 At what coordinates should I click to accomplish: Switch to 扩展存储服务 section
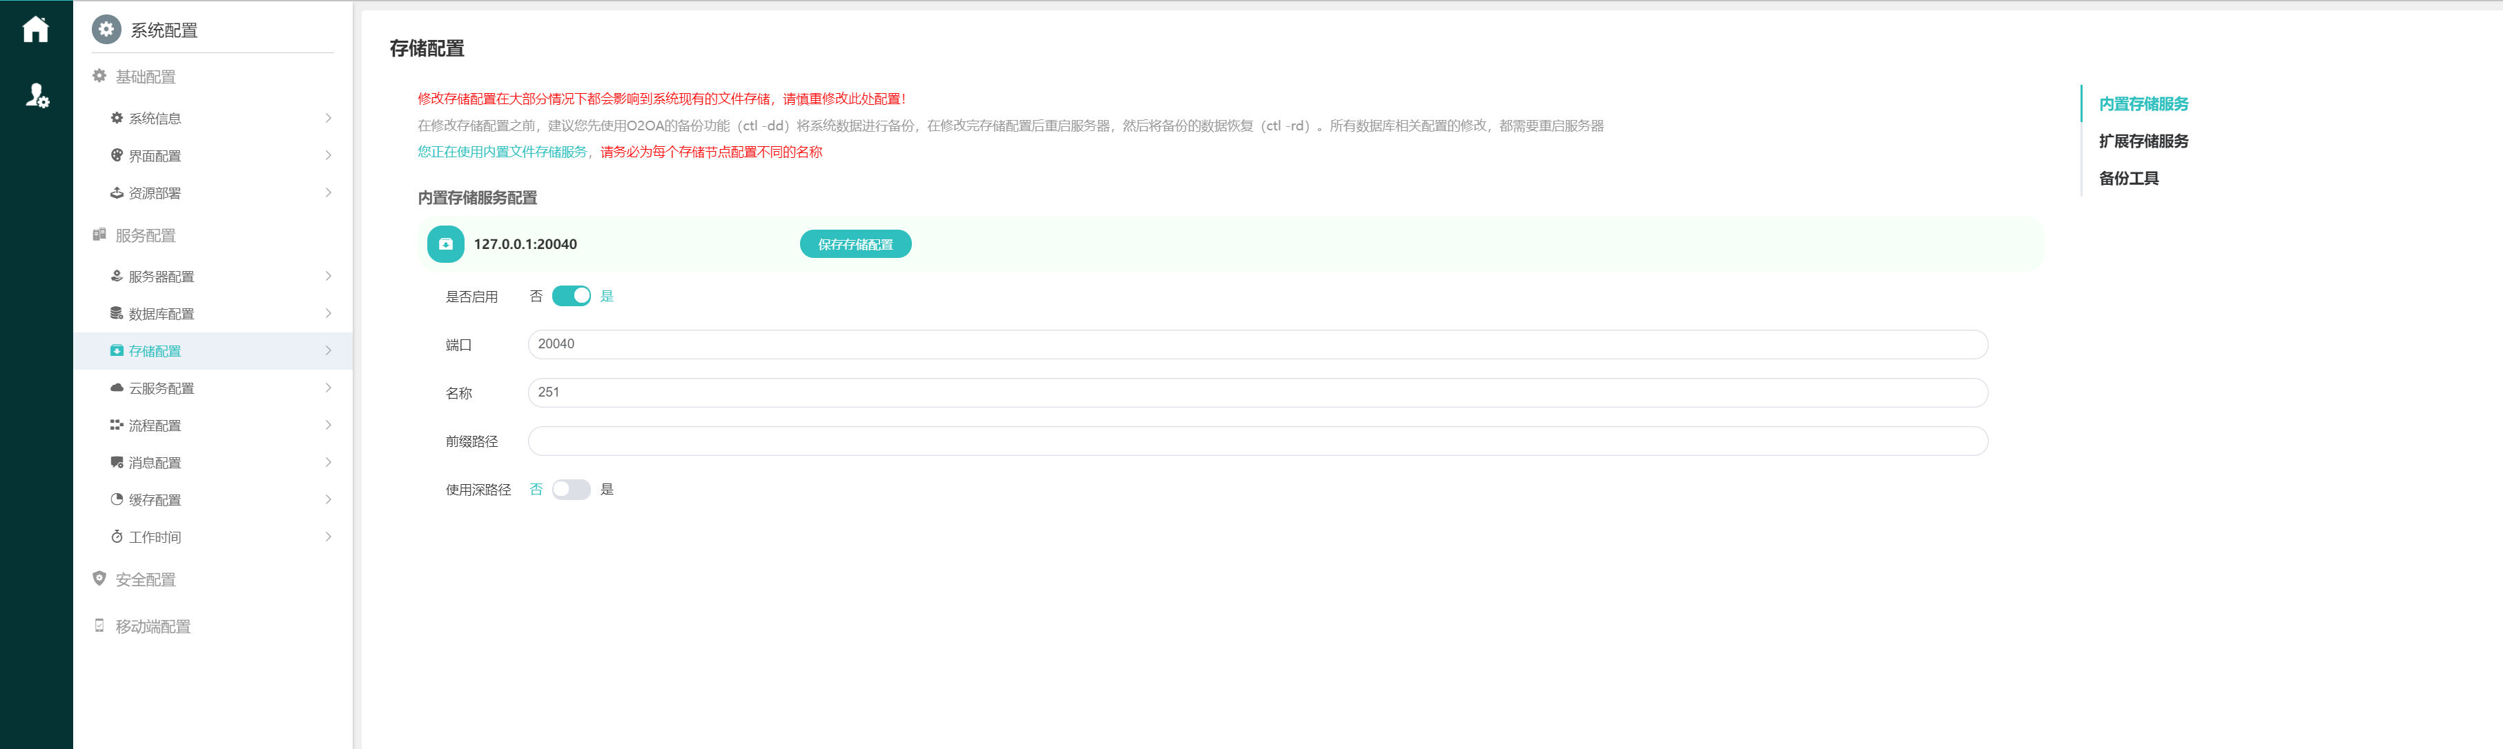point(2143,141)
